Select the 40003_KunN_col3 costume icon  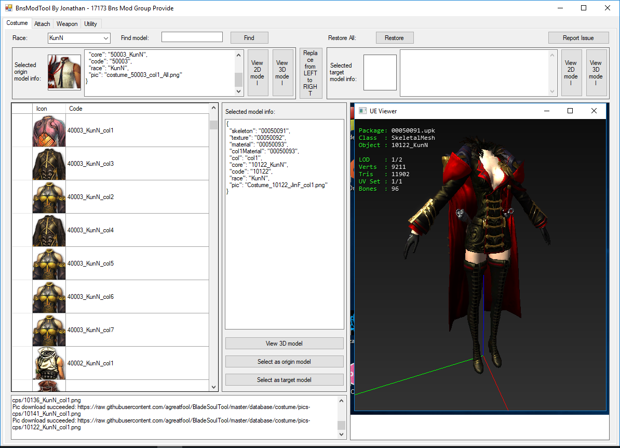click(x=49, y=164)
